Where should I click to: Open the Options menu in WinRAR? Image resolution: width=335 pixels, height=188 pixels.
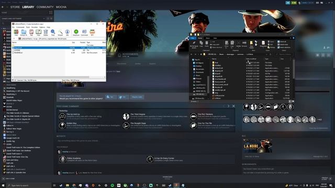[42, 27]
